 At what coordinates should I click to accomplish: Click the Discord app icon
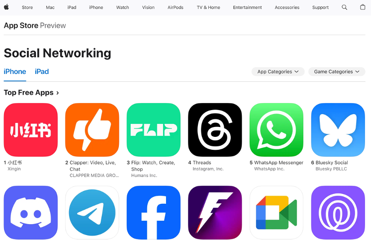31,213
